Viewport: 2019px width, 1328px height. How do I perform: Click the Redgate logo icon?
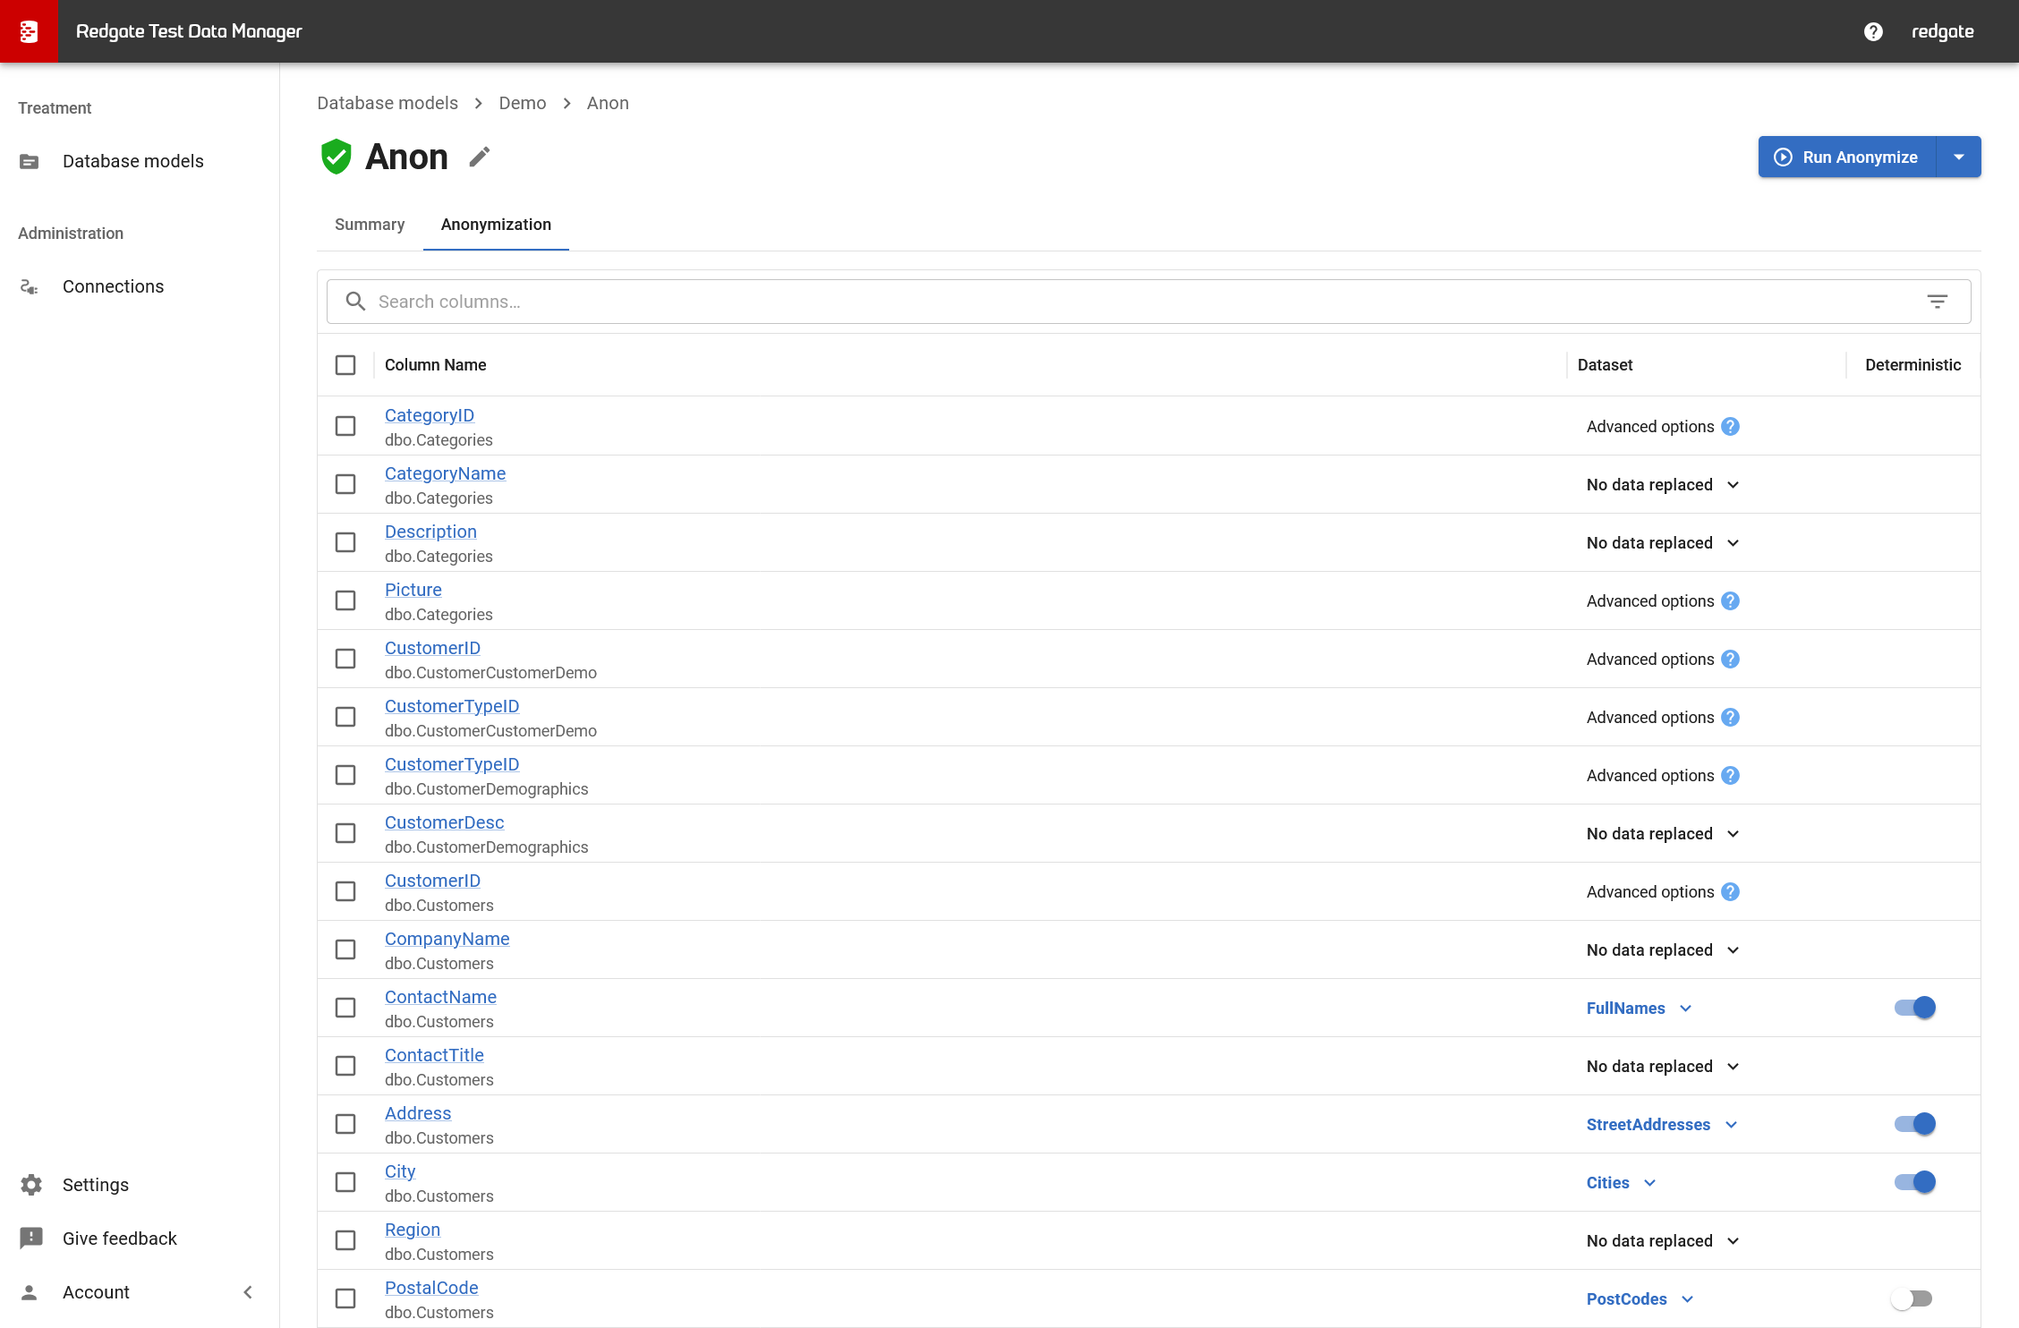(x=29, y=31)
